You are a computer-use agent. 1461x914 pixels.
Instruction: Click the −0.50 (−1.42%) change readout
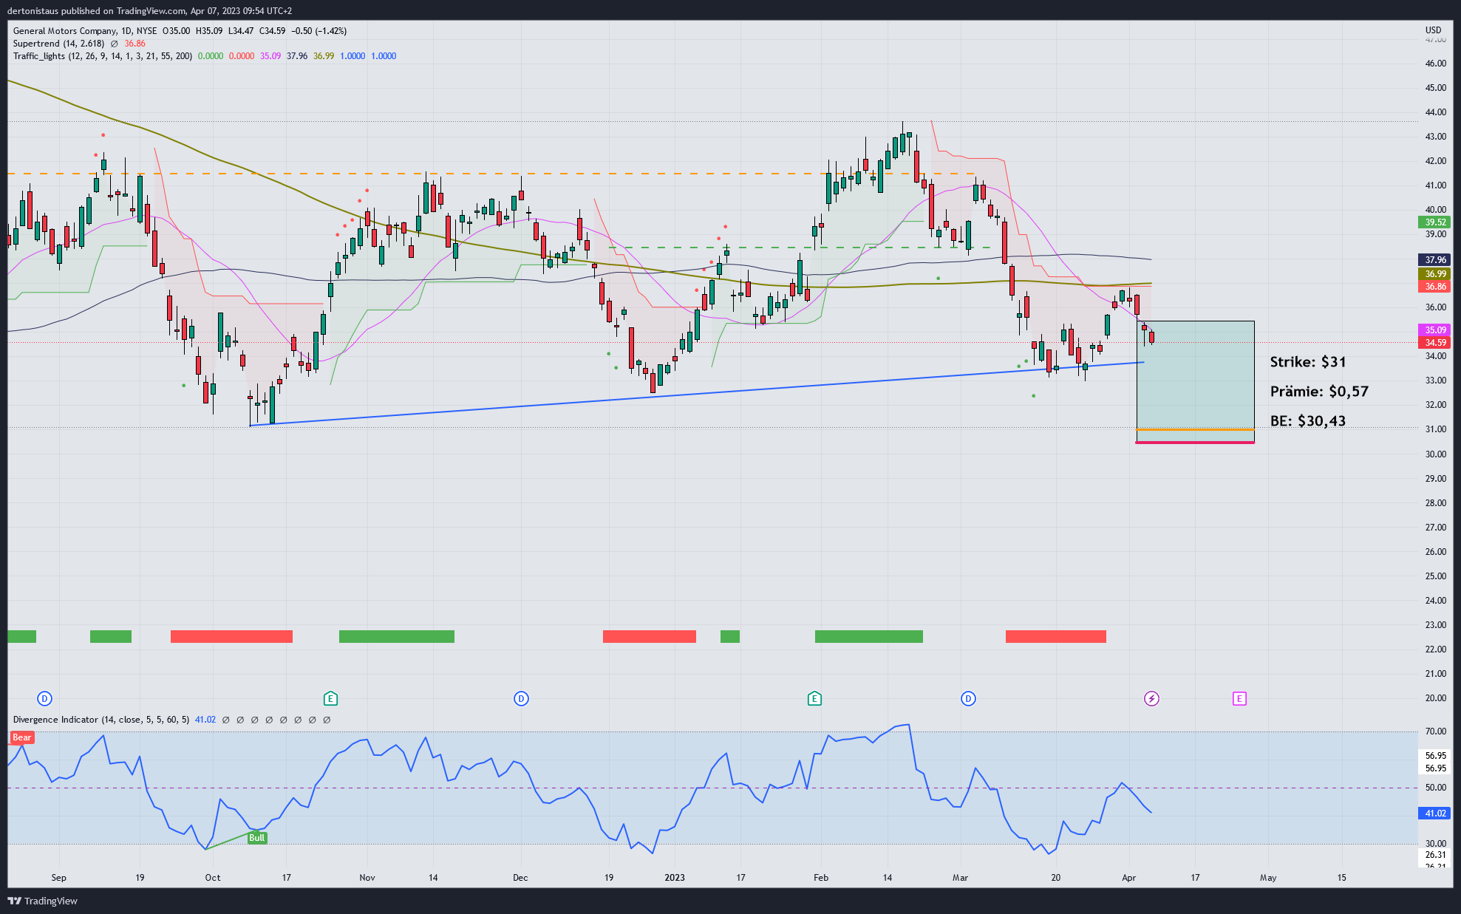(x=319, y=31)
